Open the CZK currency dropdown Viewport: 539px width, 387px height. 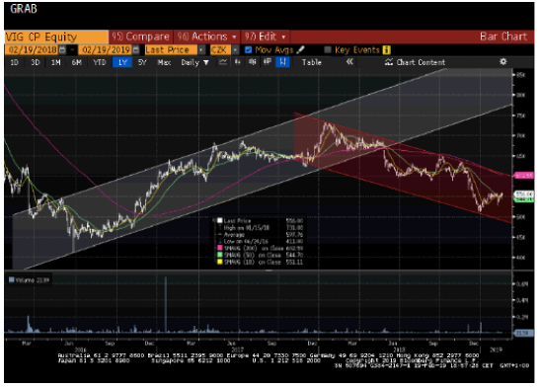tap(235, 49)
